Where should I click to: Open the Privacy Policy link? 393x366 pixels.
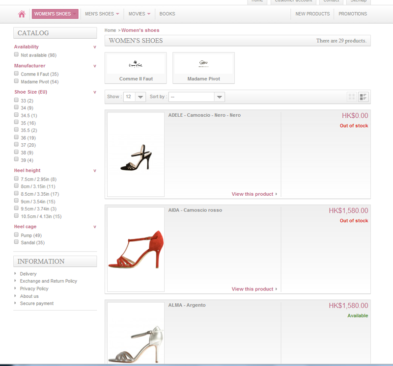coord(34,288)
